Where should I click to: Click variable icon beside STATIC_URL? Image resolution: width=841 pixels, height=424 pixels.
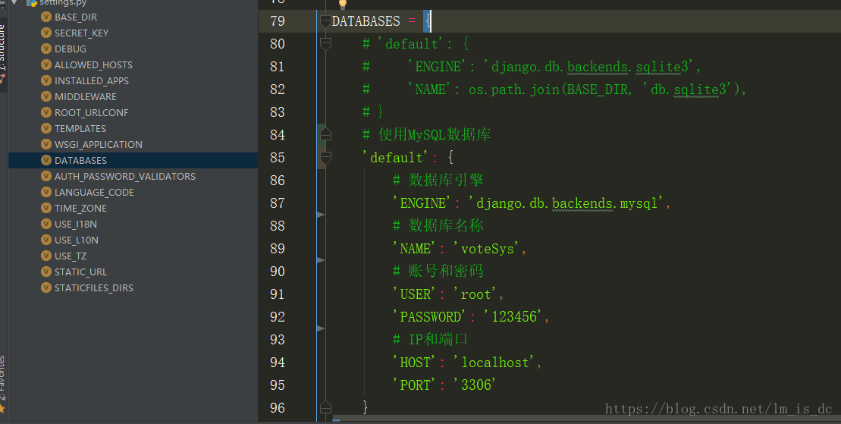[x=46, y=272]
